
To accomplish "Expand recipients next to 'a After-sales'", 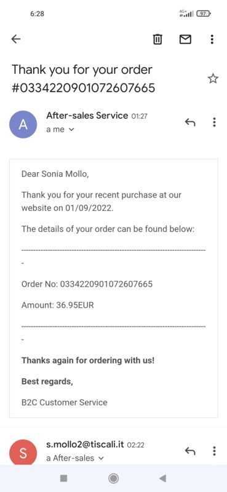I will coord(101,458).
